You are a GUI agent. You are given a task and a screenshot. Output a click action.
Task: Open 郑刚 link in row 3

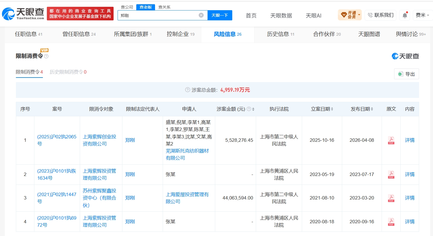point(130,198)
